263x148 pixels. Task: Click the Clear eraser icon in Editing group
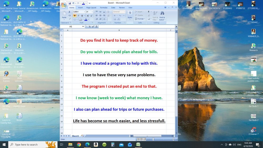(149, 19)
